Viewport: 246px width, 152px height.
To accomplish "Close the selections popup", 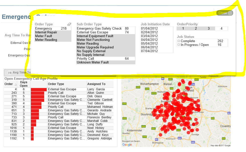I will tap(225, 13).
